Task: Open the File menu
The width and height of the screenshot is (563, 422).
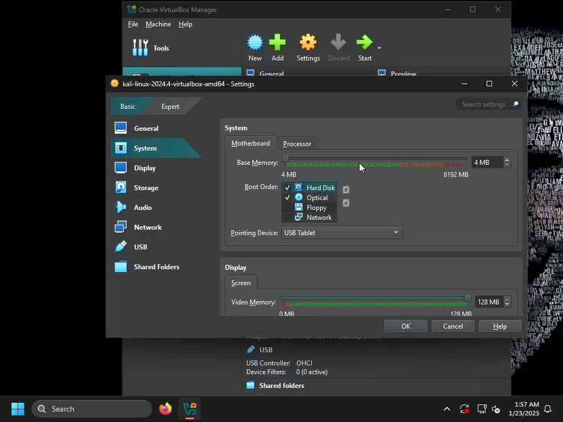Action: pyautogui.click(x=133, y=24)
